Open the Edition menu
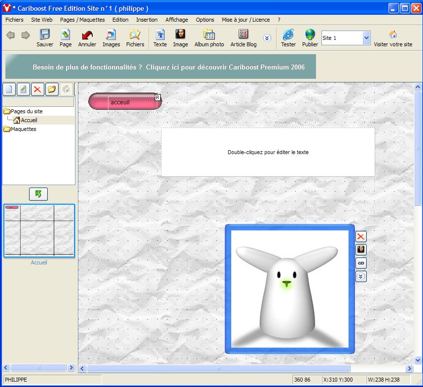The height and width of the screenshot is (387, 423). [120, 20]
